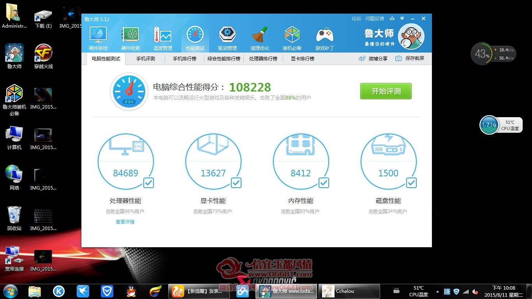Click the 微博分享 Weibo share icon
The image size is (532, 299).
click(x=362, y=58)
